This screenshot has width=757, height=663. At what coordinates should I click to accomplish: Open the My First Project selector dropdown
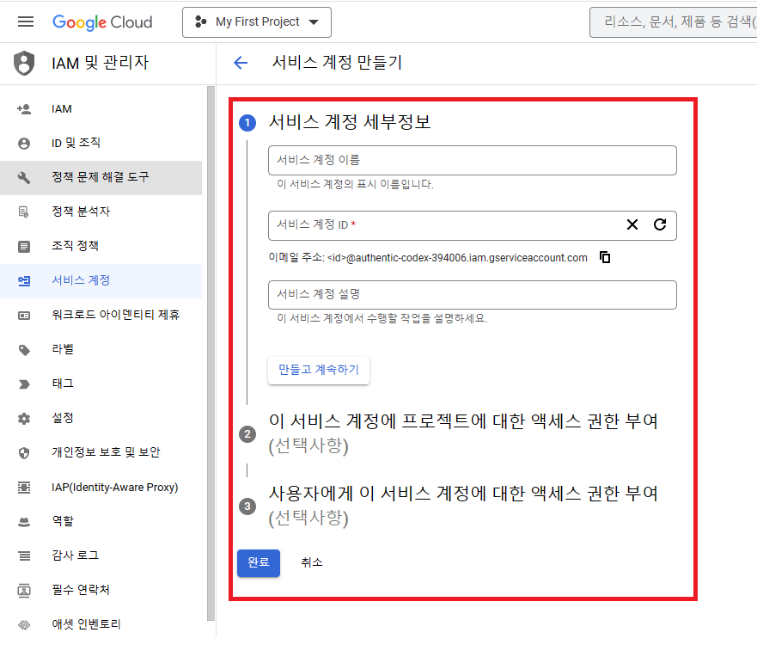click(256, 21)
